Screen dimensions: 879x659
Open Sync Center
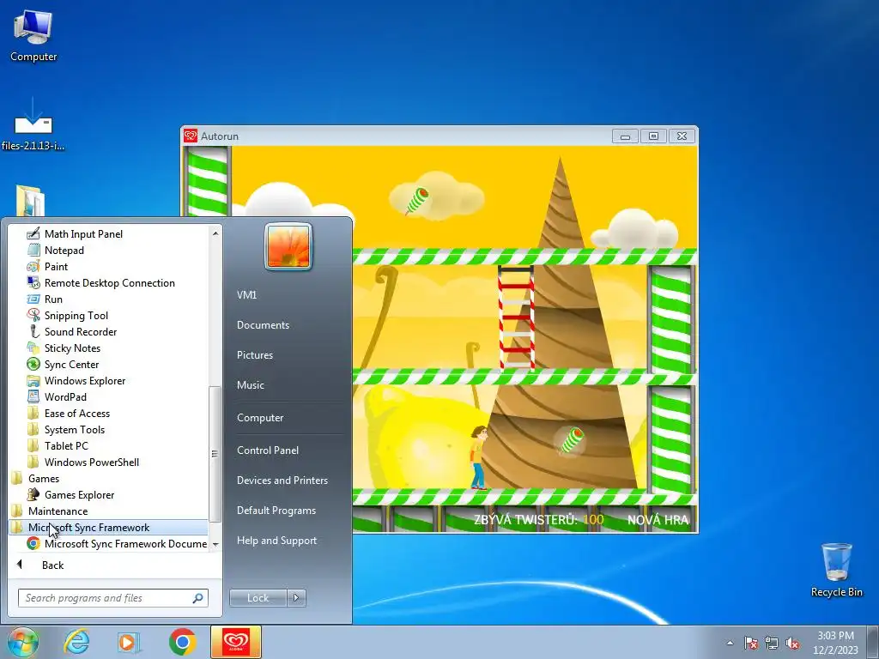tap(71, 364)
